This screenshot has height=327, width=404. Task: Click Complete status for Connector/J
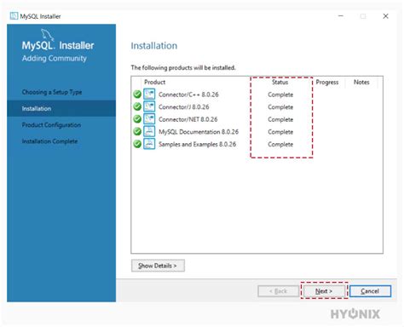280,107
